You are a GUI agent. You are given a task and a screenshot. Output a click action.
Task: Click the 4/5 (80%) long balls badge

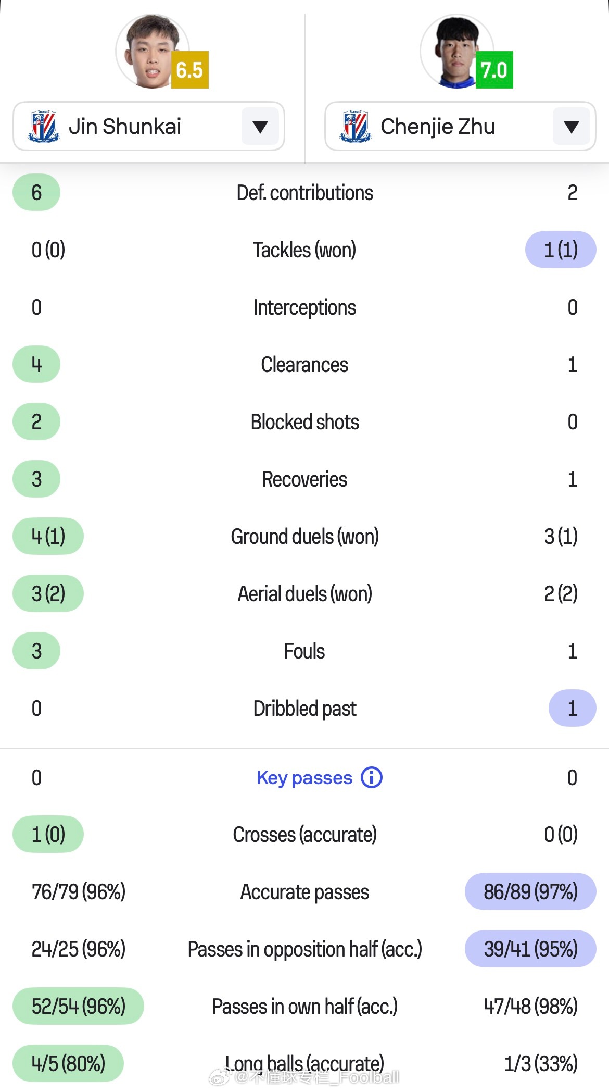pyautogui.click(x=68, y=1063)
